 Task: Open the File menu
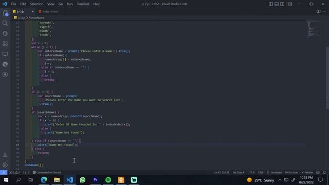click(x=13, y=4)
